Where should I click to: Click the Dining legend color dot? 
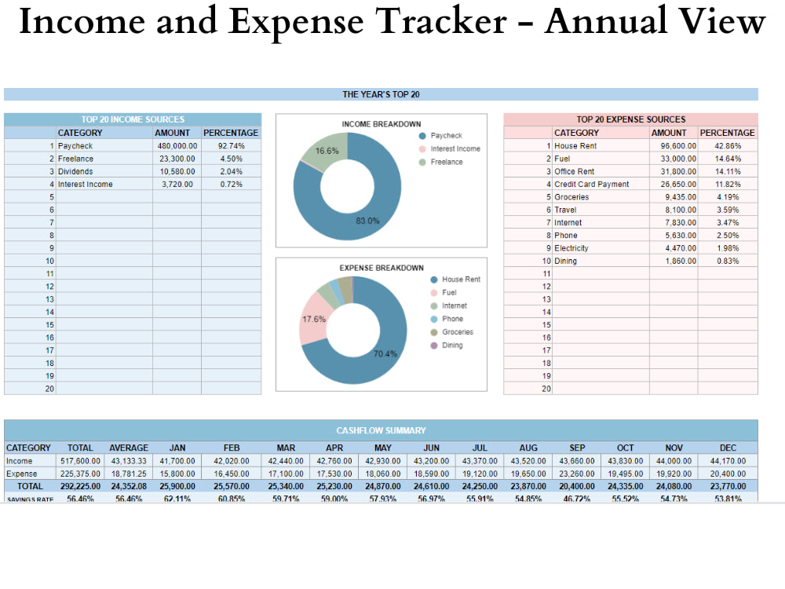coord(433,345)
